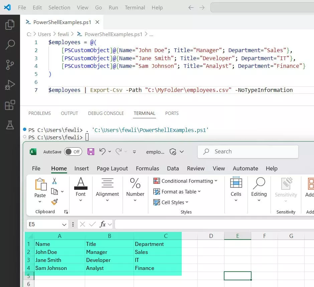This screenshot has height=287, width=314.
Task: Open the Formulas ribbon tab
Action: click(x=147, y=168)
